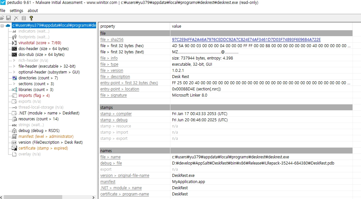Click the exports node icon

tap(14, 101)
